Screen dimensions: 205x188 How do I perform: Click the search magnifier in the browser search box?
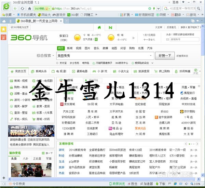coord(199,9)
